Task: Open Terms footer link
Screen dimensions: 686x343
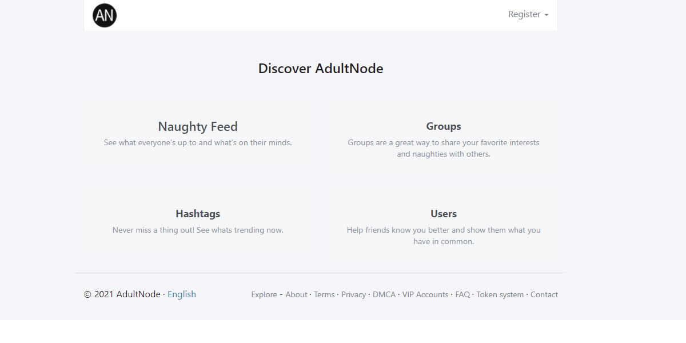Action: coord(324,295)
